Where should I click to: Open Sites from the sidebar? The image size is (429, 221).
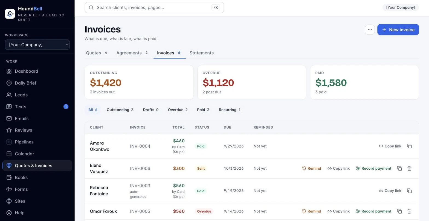[x=37, y=201]
